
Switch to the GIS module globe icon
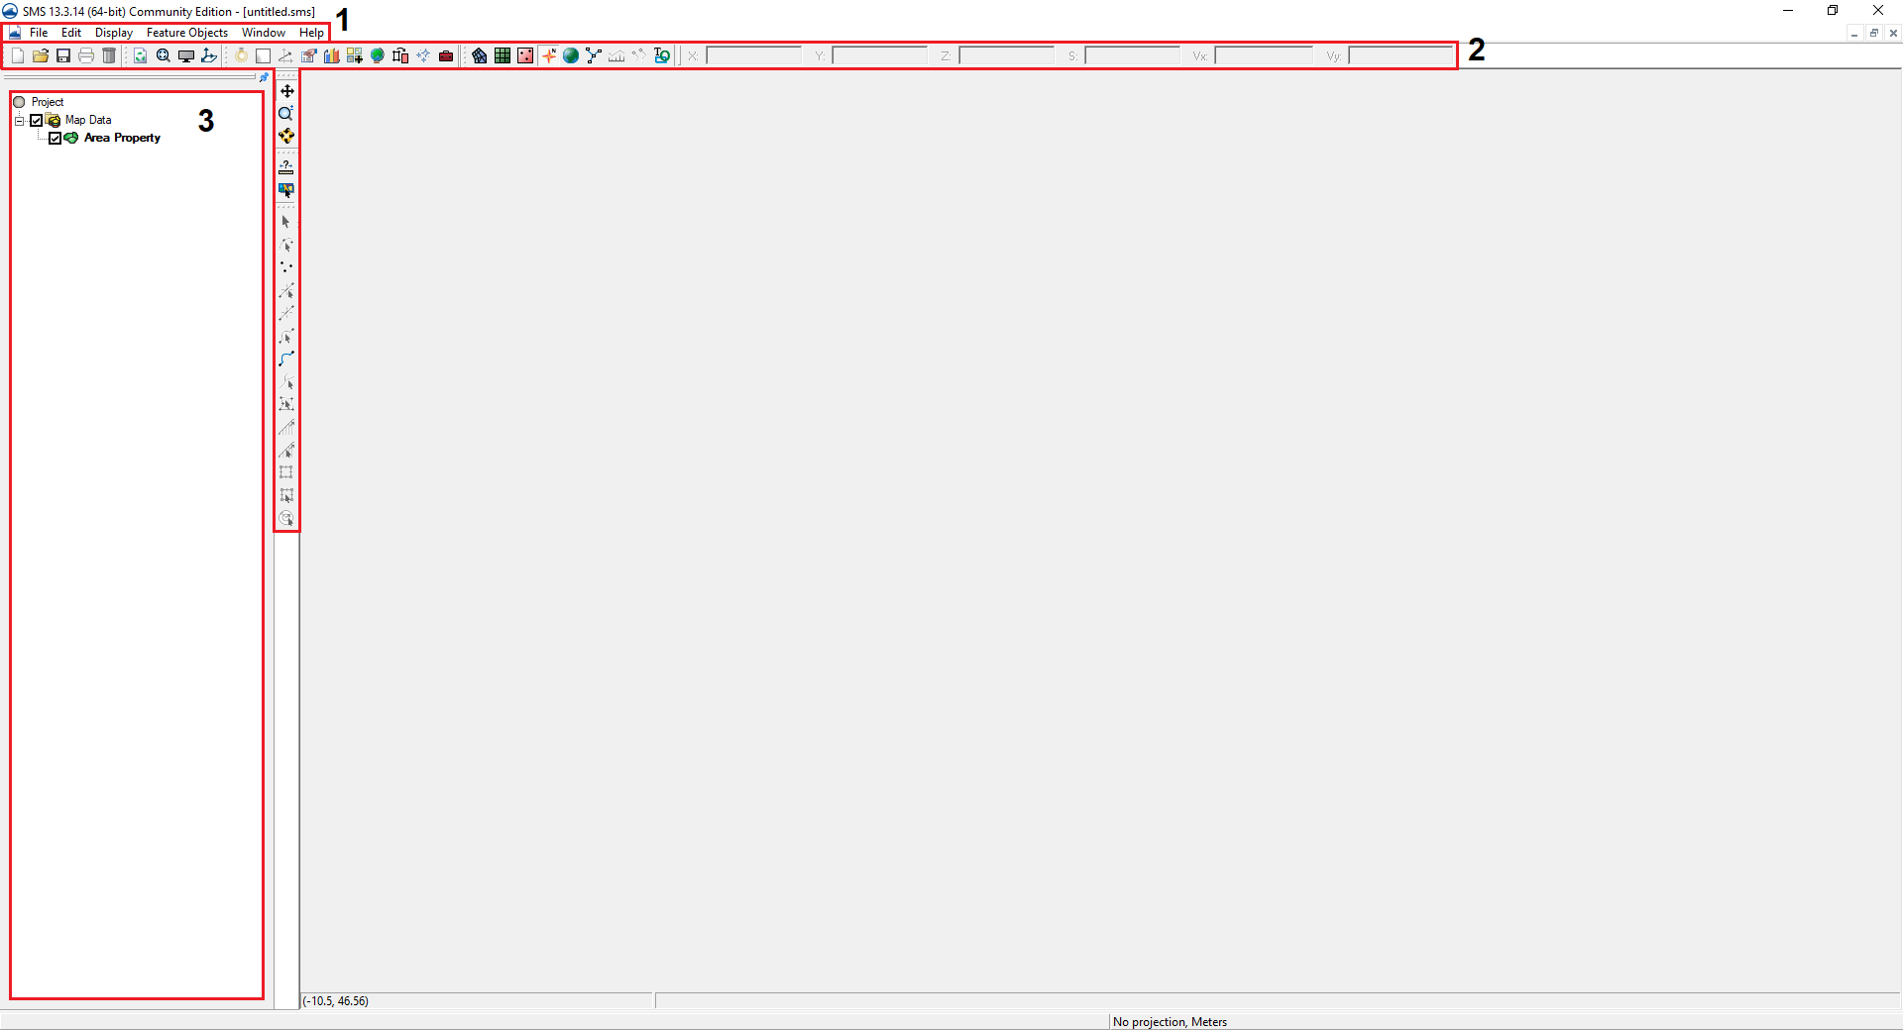(571, 56)
